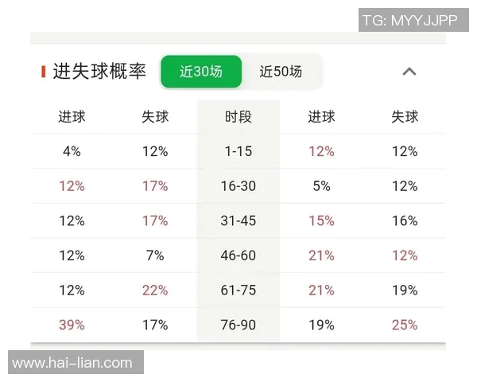The width and height of the screenshot is (477, 382).
Task: Click the 4% goal value cell
Action: (x=72, y=151)
